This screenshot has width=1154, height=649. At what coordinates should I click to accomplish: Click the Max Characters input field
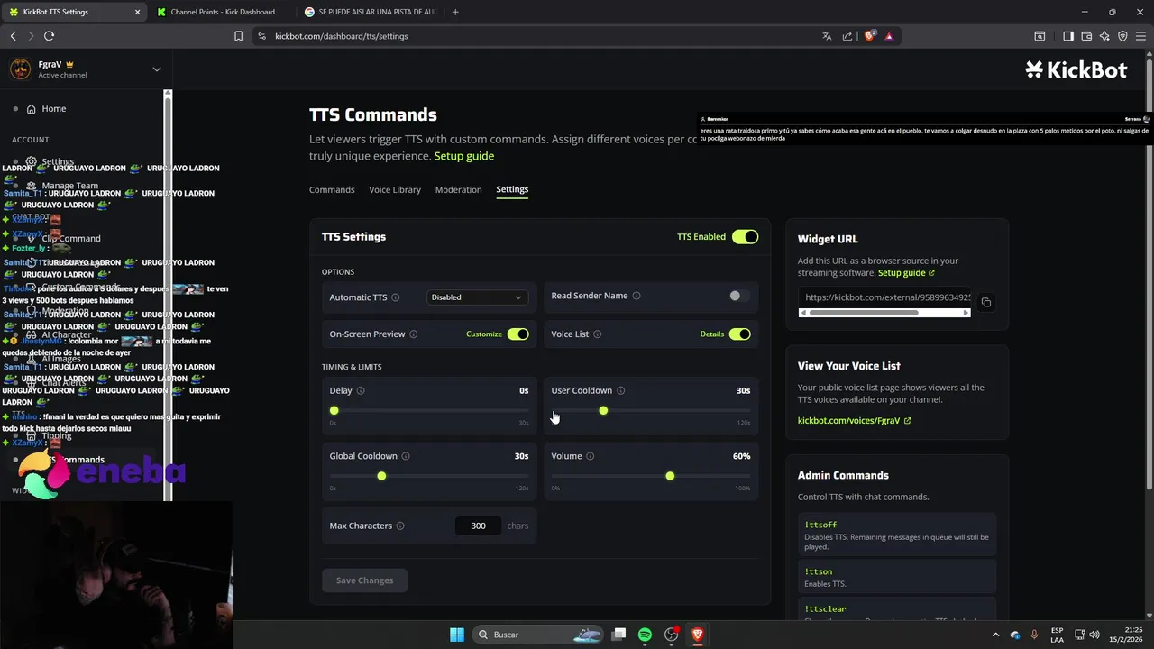click(x=478, y=526)
